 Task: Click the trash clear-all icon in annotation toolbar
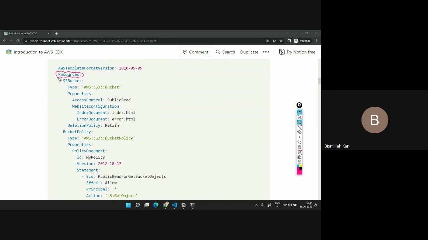click(299, 147)
